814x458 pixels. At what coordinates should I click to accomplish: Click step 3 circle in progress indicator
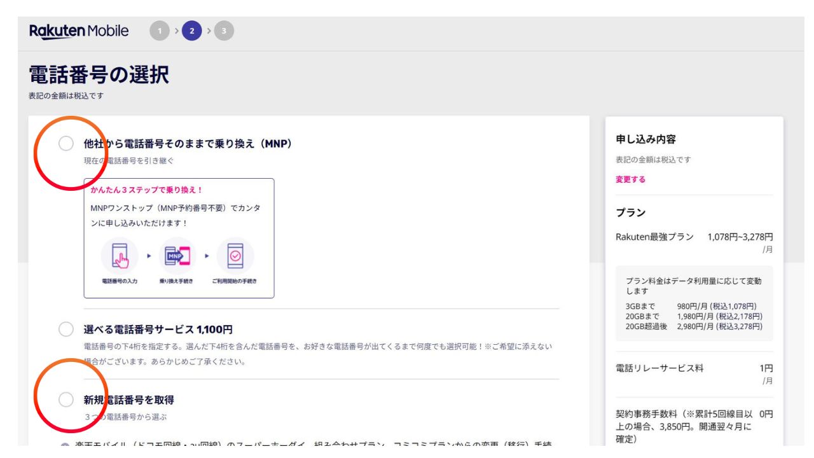coord(224,31)
